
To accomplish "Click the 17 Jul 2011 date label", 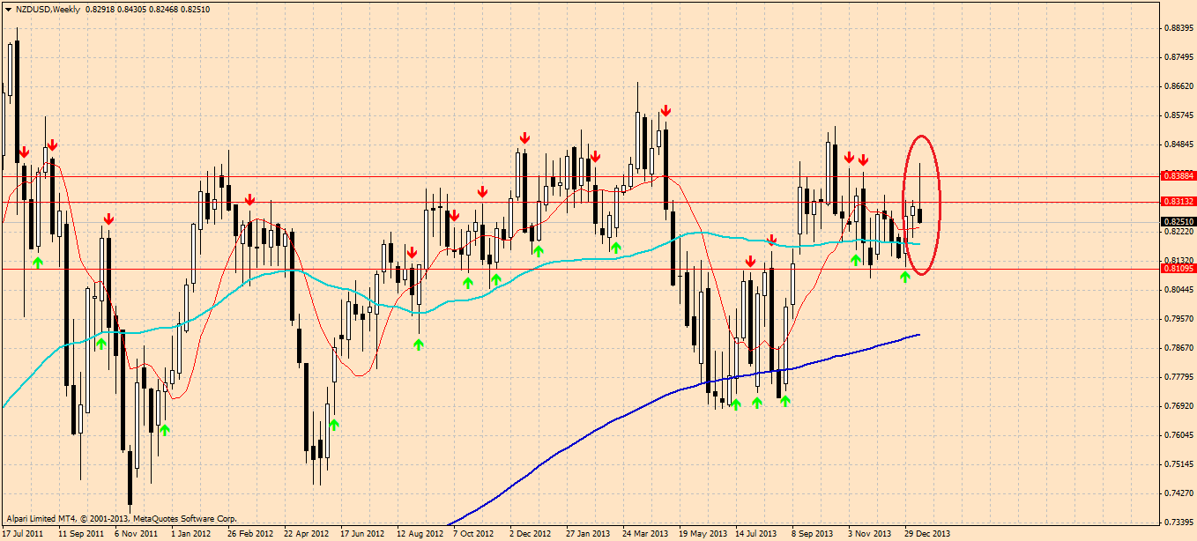I will coord(24,534).
